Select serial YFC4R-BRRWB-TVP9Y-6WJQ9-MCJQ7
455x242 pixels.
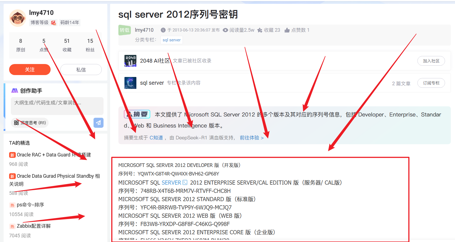pyautogui.click(x=186, y=208)
